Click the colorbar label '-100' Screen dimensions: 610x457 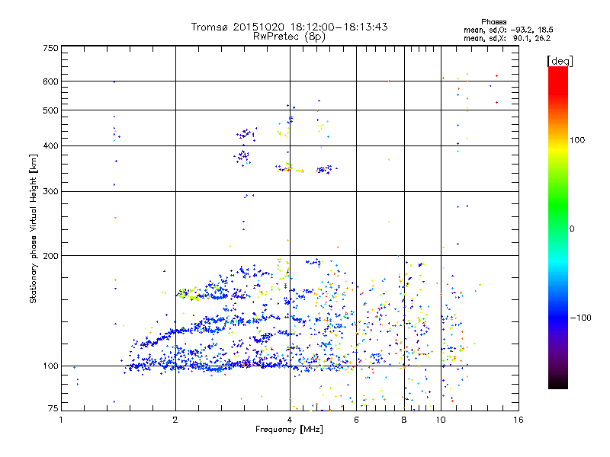coord(581,318)
